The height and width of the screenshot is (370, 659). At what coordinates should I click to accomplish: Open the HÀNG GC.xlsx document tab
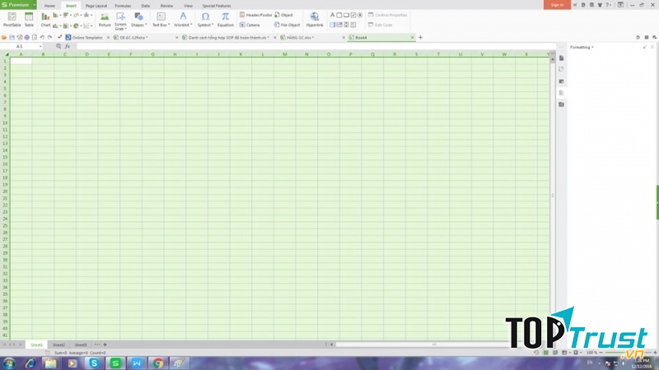pyautogui.click(x=299, y=37)
